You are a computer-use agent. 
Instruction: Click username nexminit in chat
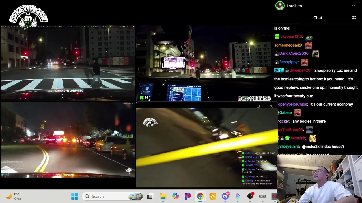298,138
